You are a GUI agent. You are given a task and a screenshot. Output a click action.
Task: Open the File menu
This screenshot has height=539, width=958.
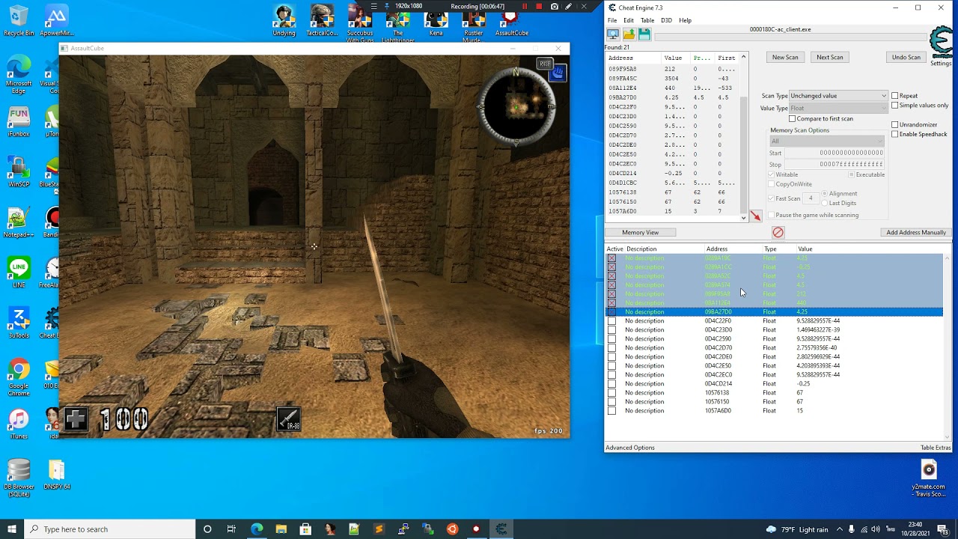click(612, 20)
